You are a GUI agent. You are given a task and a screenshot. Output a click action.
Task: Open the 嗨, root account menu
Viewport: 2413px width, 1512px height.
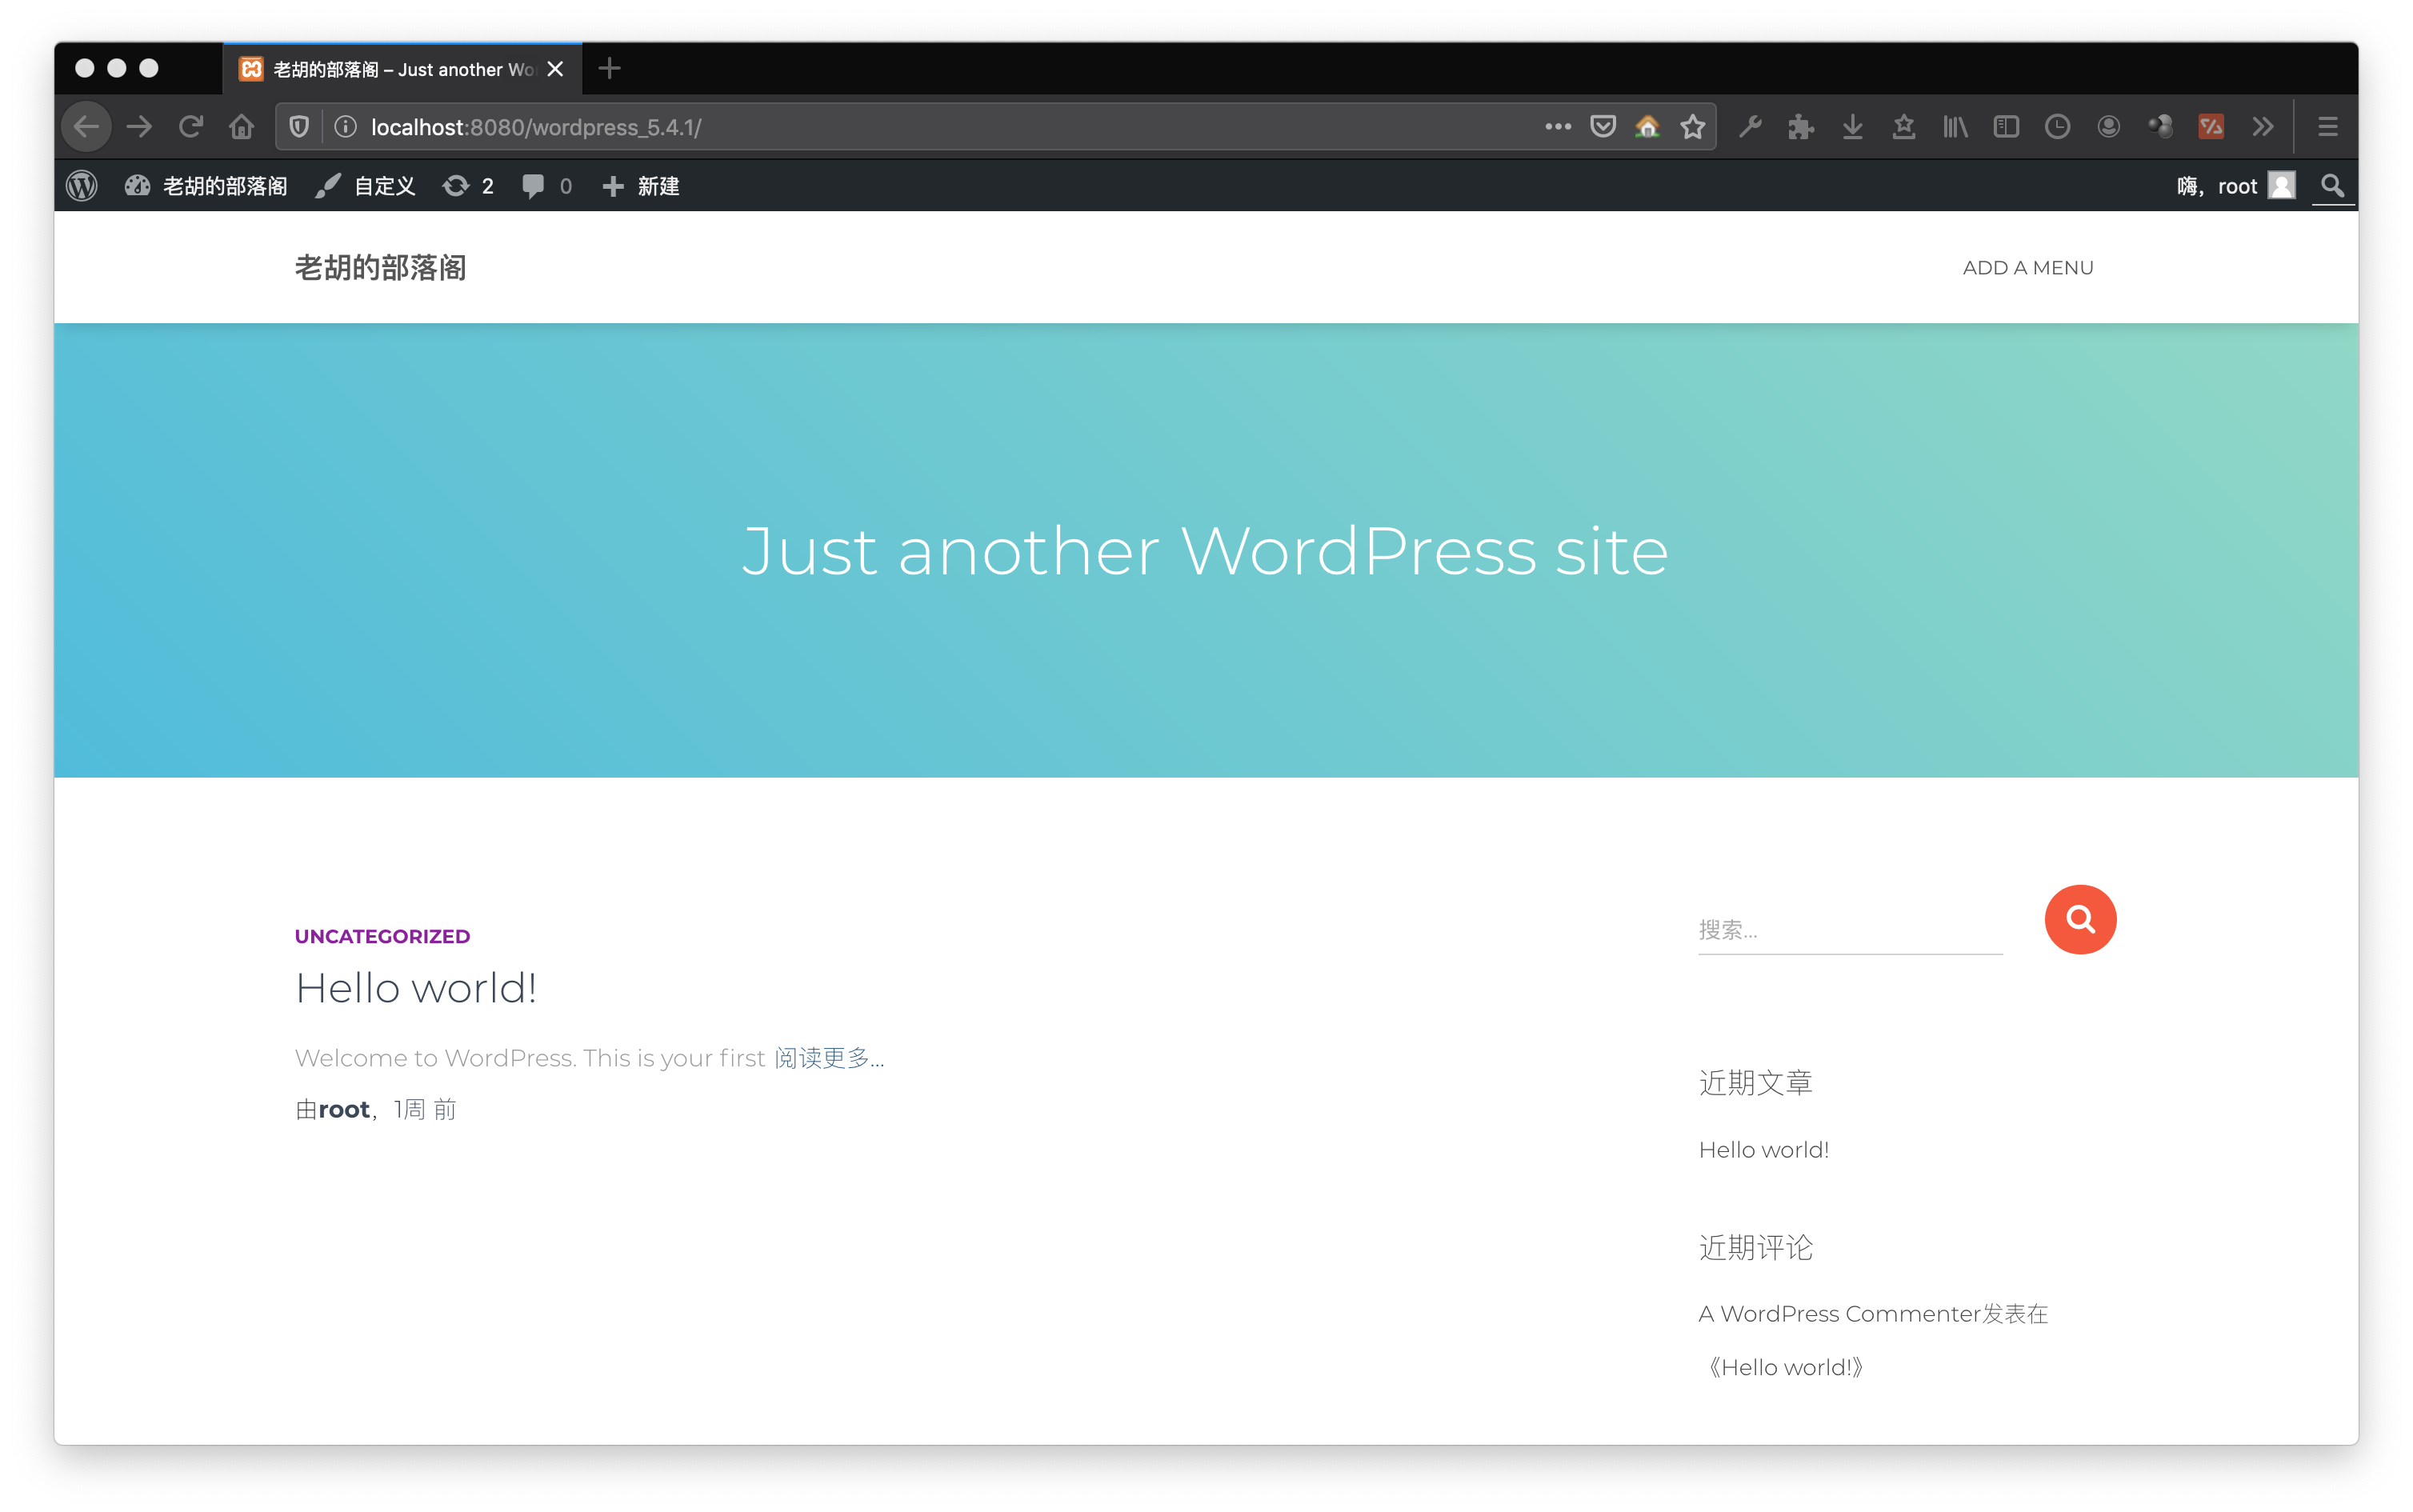(x=2236, y=186)
